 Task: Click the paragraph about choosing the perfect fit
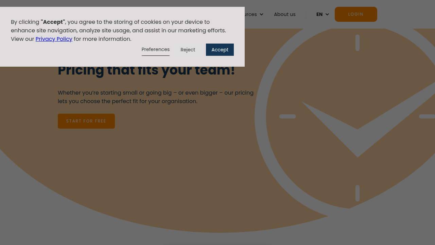coord(156,97)
